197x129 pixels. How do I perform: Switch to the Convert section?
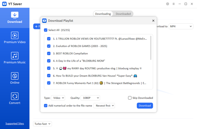pos(15,96)
